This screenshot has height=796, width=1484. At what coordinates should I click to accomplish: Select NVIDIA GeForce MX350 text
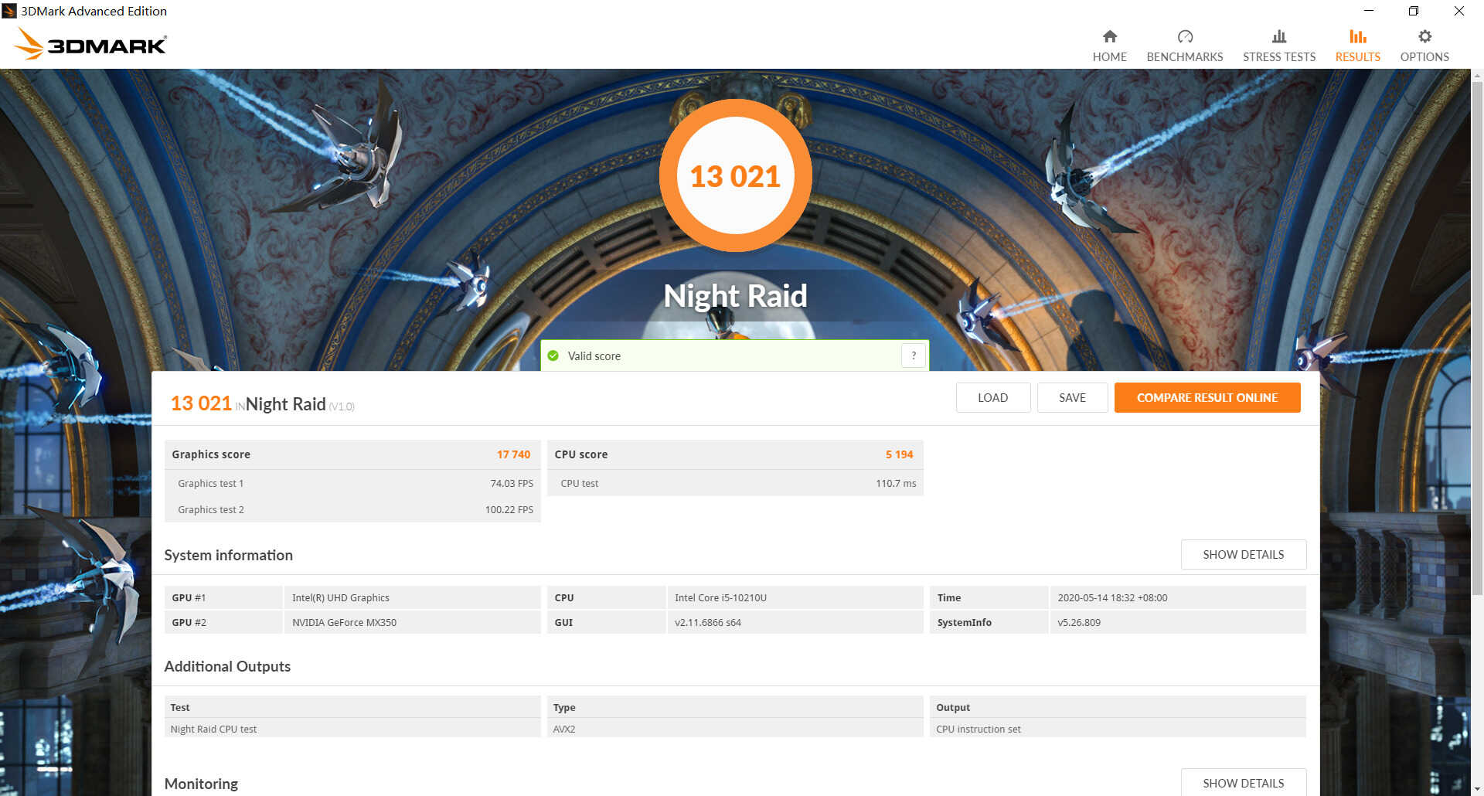[344, 622]
